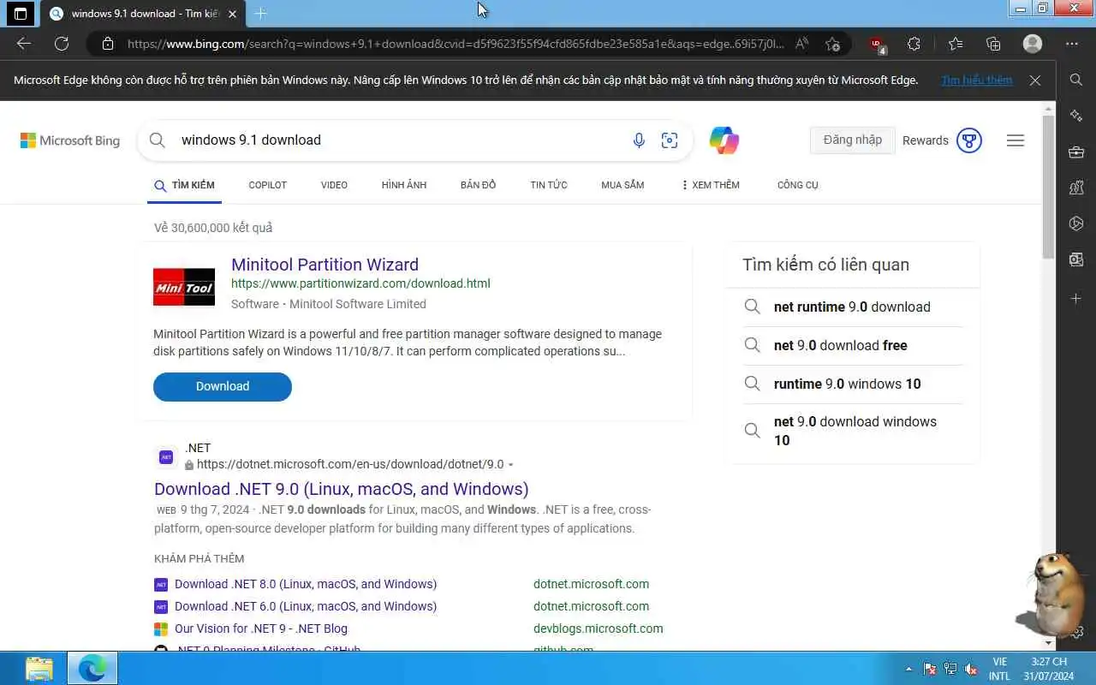
Task: Open Our Vision for .NET 9 blog link
Action: click(261, 628)
